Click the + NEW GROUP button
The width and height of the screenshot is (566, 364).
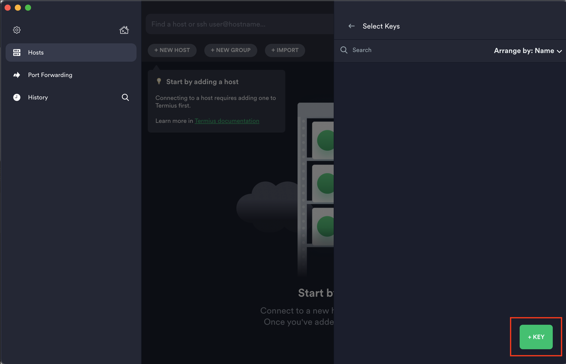231,50
